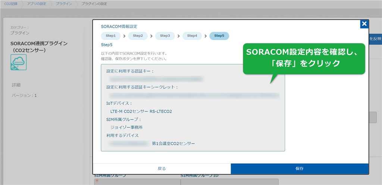
Task: Select the Step3 pill
Action: [165, 36]
